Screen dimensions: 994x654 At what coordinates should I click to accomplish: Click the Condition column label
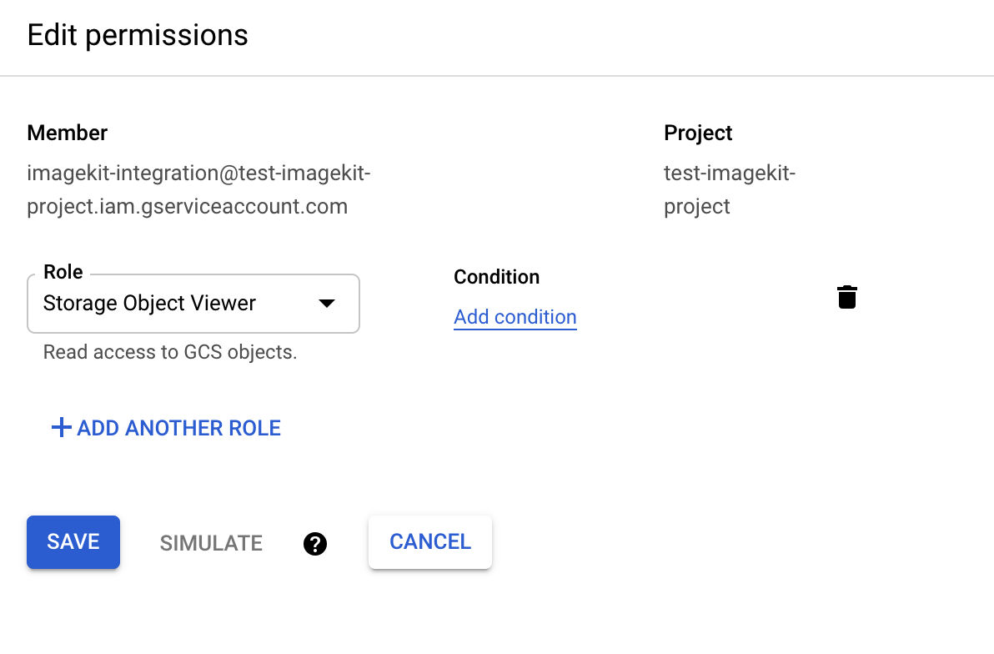496,277
